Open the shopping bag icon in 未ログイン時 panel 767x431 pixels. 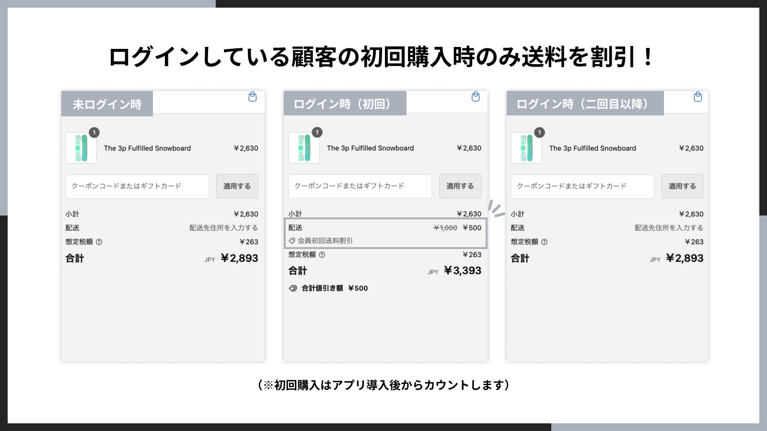click(253, 96)
